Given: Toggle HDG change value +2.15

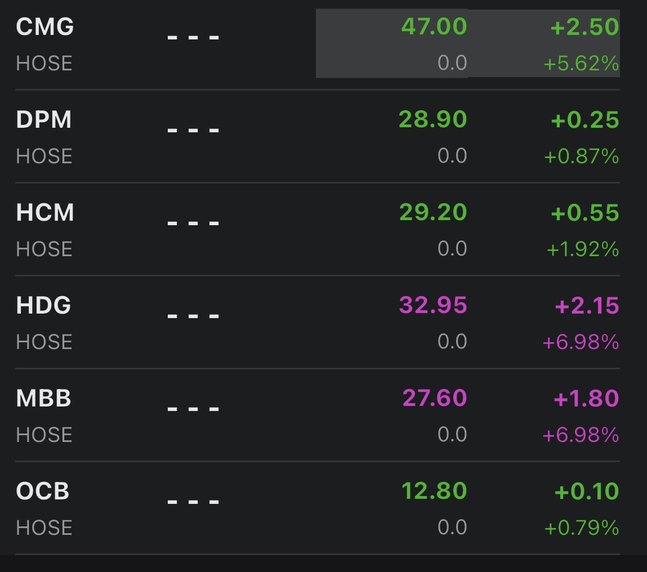Looking at the screenshot, I should tap(587, 306).
